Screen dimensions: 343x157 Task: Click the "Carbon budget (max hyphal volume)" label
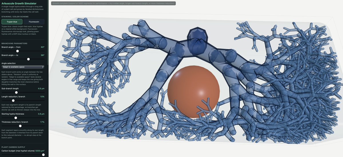tap(18, 151)
